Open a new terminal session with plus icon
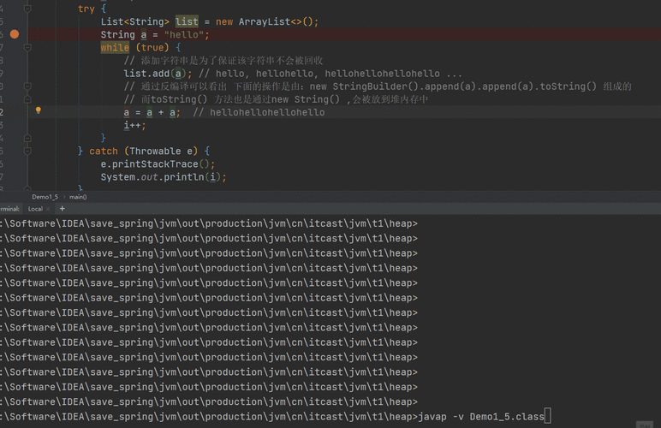Screen dimensions: 661x428 click(63, 208)
